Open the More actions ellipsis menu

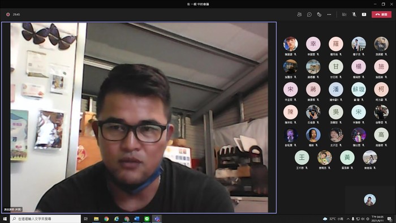(329, 14)
